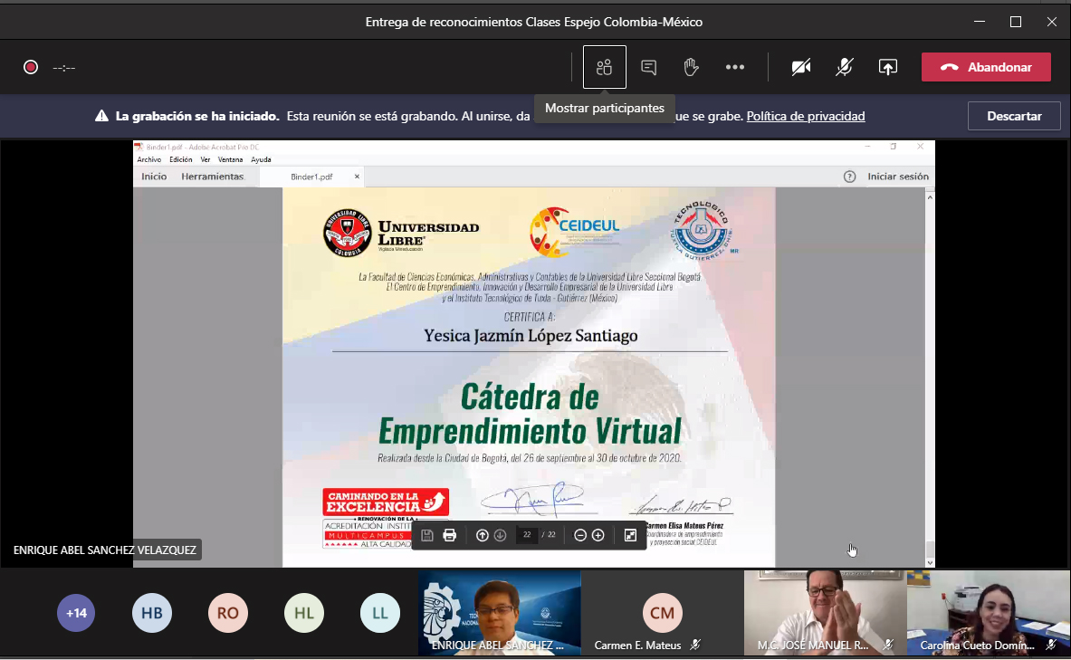Select the HL participant avatar
This screenshot has width=1071, height=660.
[304, 613]
